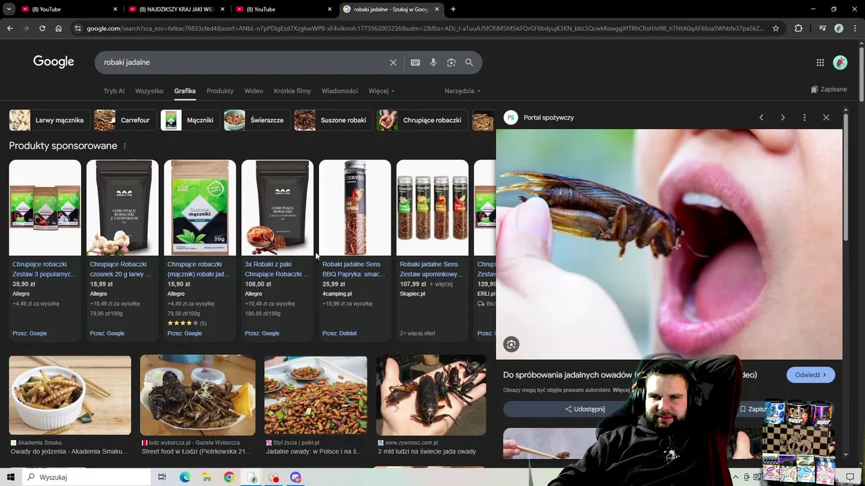Screen dimensions: 865x486
Task: Go to previous image in preview panel
Action: coord(761,117)
